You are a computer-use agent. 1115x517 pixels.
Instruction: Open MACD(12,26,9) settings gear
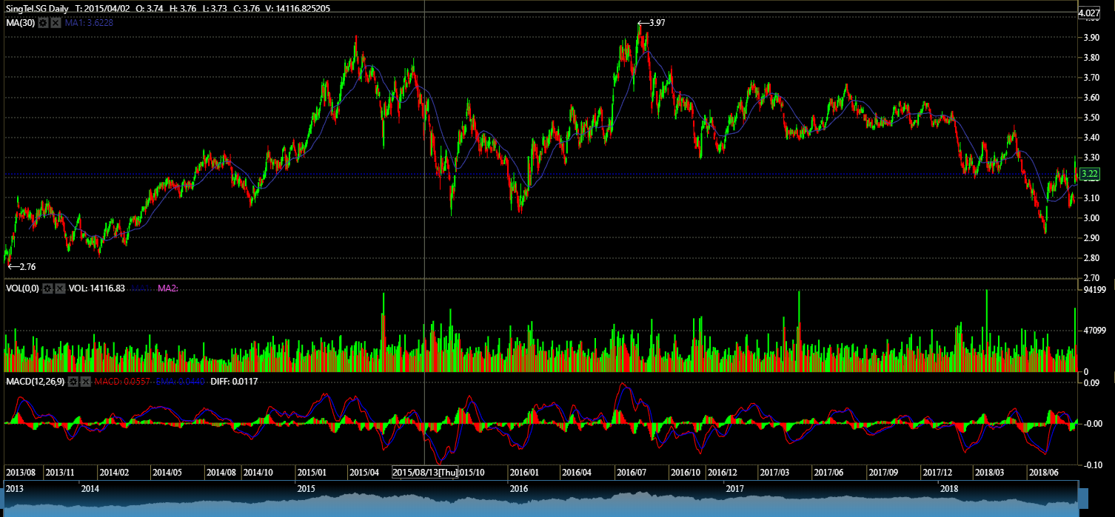(x=73, y=382)
